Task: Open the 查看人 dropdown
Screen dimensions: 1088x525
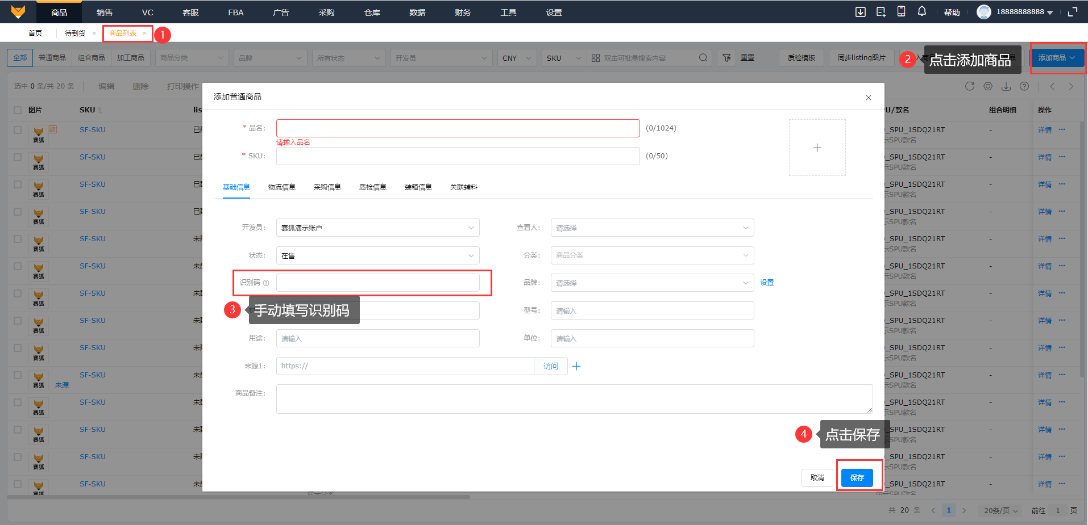Action: (652, 228)
